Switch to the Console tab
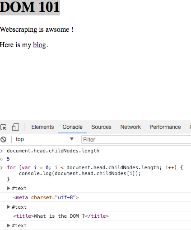 tap(72, 127)
